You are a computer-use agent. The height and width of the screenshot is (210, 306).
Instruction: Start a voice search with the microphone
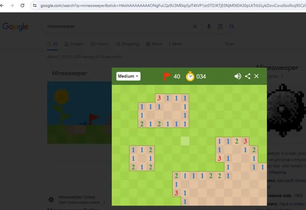tap(209, 26)
